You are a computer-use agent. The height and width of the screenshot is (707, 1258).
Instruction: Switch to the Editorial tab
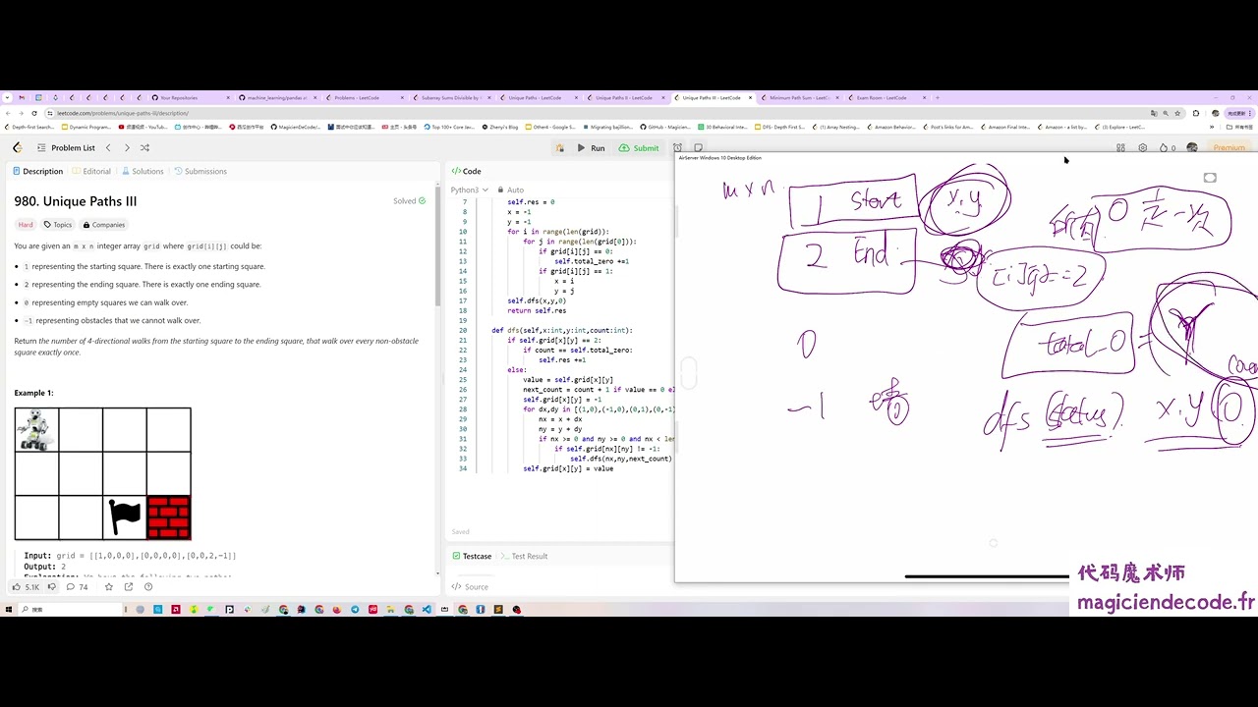(91, 171)
